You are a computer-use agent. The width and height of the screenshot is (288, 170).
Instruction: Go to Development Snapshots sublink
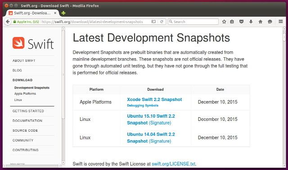[x=32, y=88]
